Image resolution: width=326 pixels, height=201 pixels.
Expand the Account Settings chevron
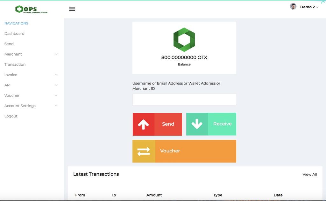coord(56,106)
